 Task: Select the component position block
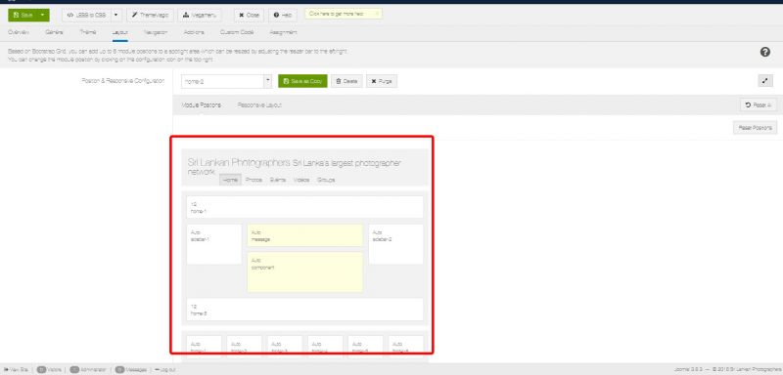[304, 272]
